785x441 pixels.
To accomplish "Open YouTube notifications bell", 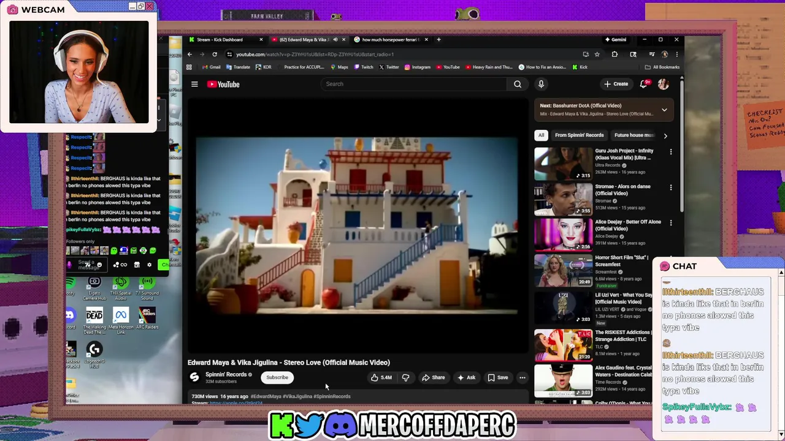I will pyautogui.click(x=643, y=84).
